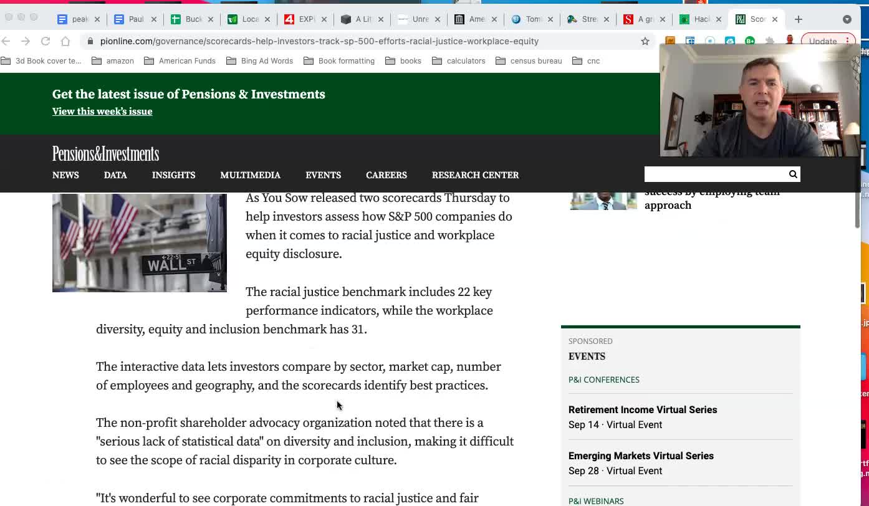
Task: Open a new tab with the plus icon
Action: tap(798, 19)
